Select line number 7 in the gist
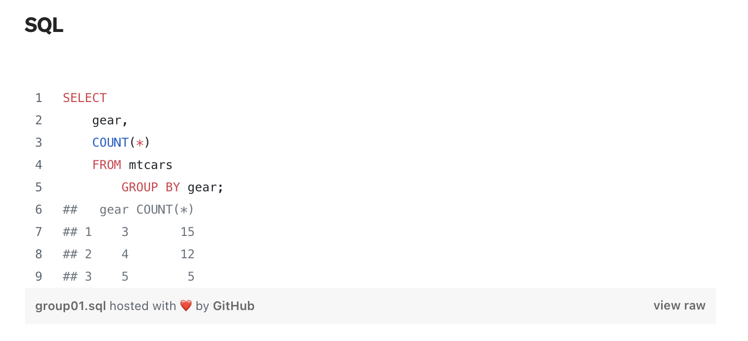The width and height of the screenshot is (748, 341). click(x=39, y=232)
